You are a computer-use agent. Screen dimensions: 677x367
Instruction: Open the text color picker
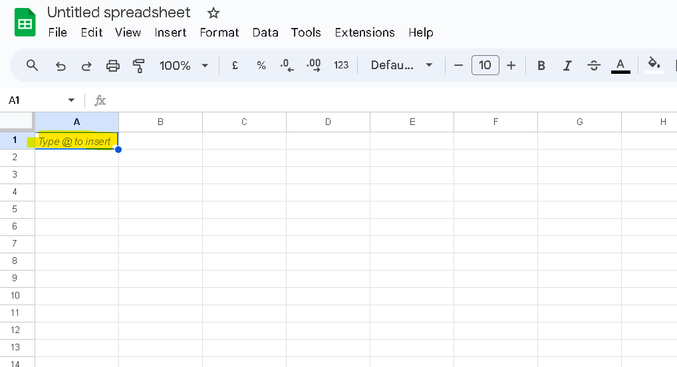(x=620, y=65)
